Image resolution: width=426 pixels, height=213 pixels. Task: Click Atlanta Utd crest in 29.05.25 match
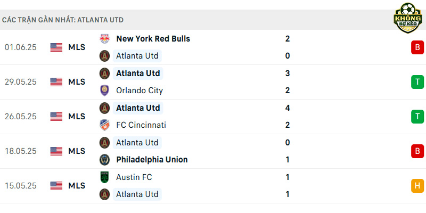104,73
